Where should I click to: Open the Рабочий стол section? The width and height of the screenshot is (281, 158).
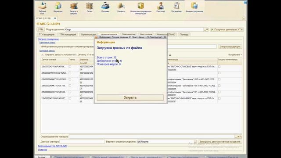pos(42,8)
